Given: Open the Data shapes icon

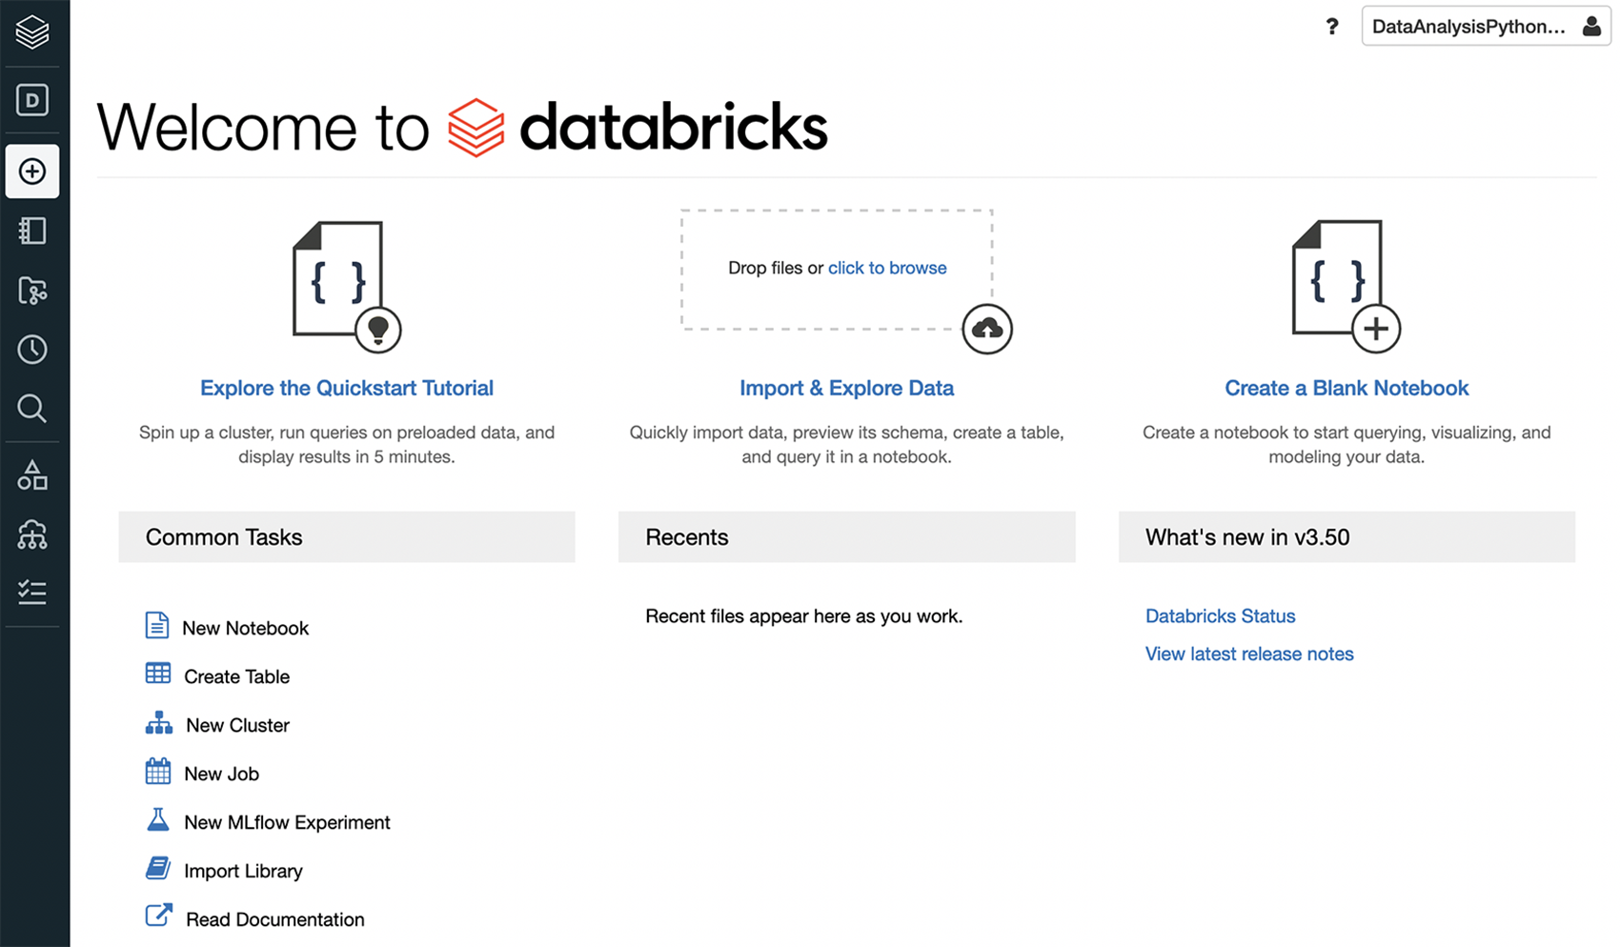Looking at the screenshot, I should click(x=32, y=474).
